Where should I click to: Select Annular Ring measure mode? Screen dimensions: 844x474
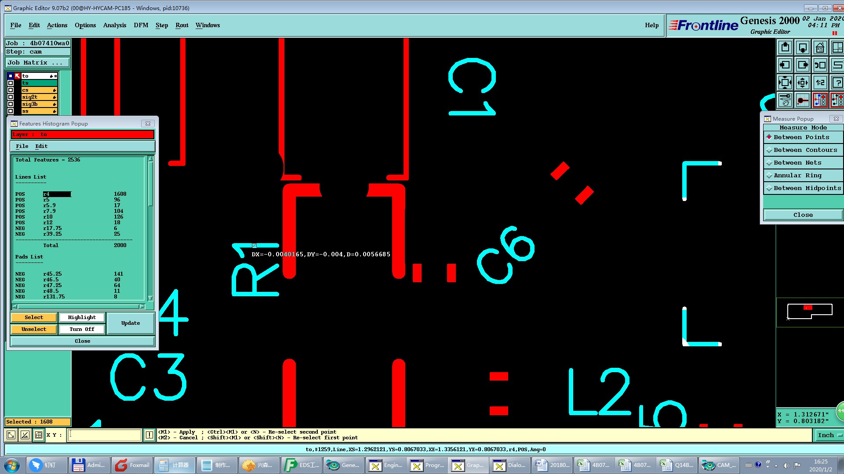click(797, 176)
